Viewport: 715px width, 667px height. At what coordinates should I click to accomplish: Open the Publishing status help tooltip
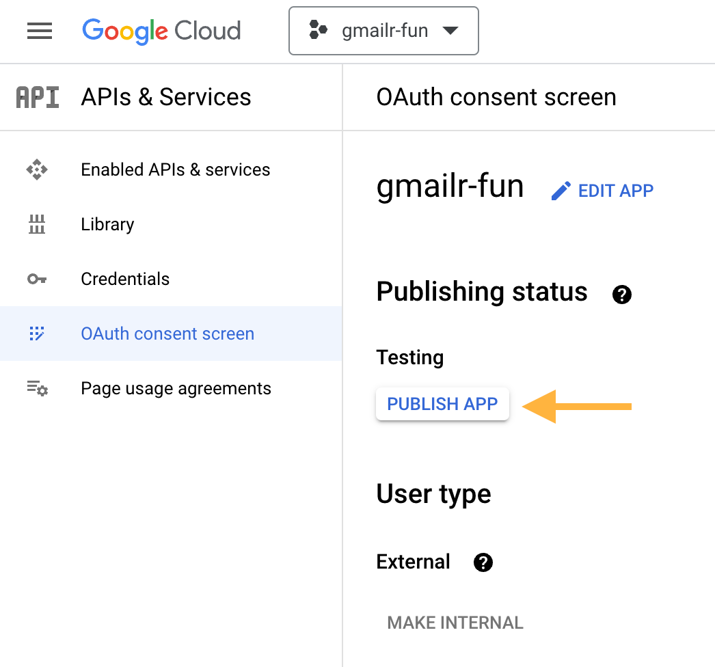pos(621,295)
